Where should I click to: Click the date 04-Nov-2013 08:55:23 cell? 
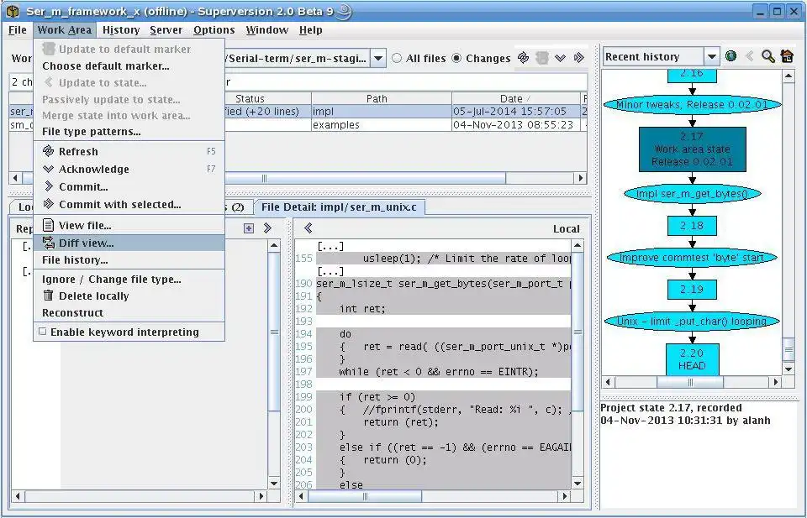click(x=515, y=124)
